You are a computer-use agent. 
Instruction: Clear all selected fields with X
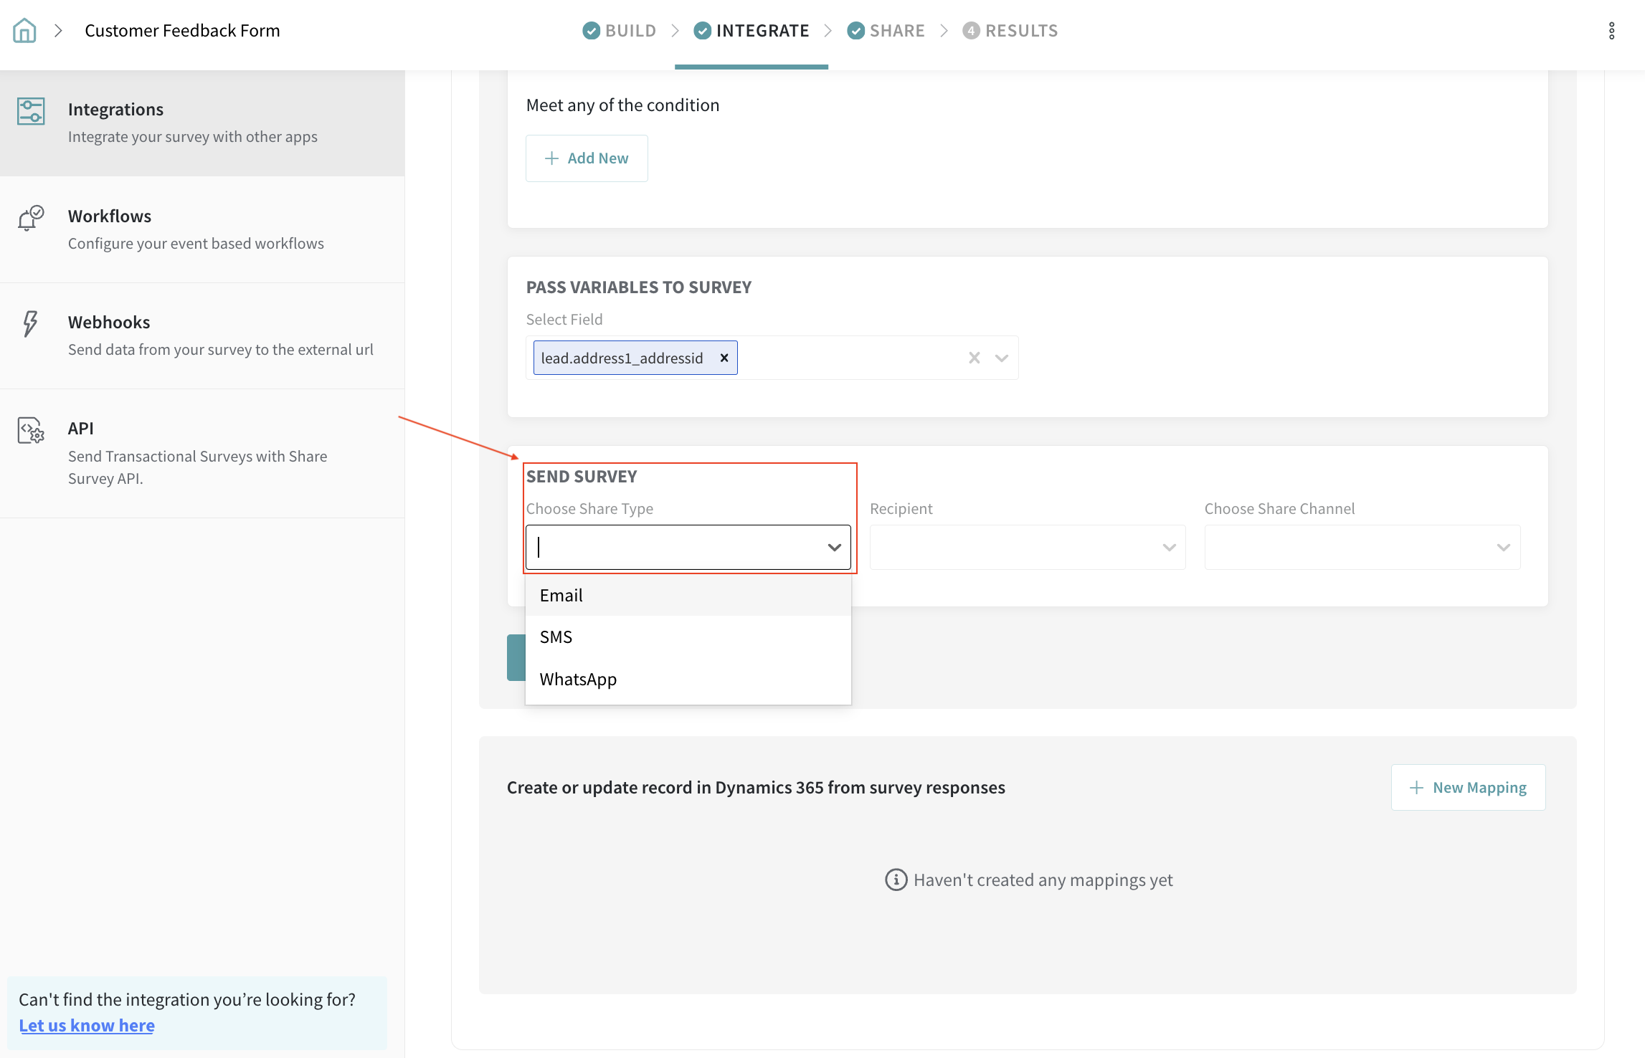[974, 358]
